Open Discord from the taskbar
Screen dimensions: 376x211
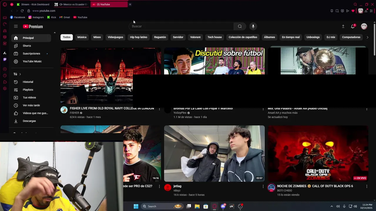[223, 206]
